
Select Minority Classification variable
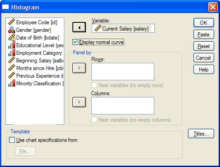pos(40,83)
